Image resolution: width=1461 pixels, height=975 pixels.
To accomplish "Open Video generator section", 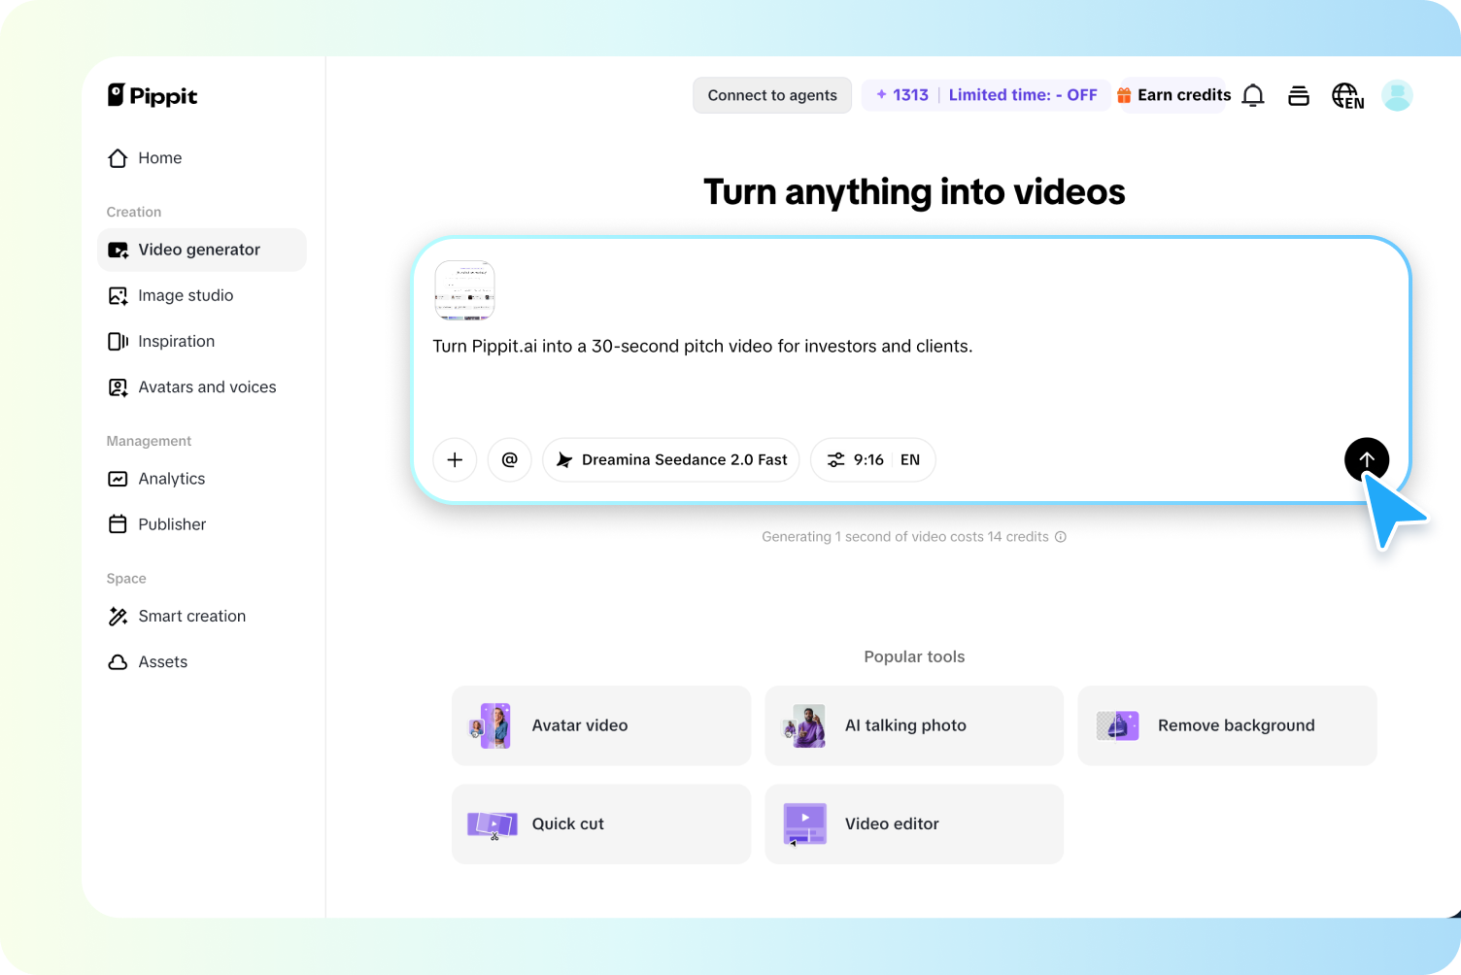I will [202, 250].
